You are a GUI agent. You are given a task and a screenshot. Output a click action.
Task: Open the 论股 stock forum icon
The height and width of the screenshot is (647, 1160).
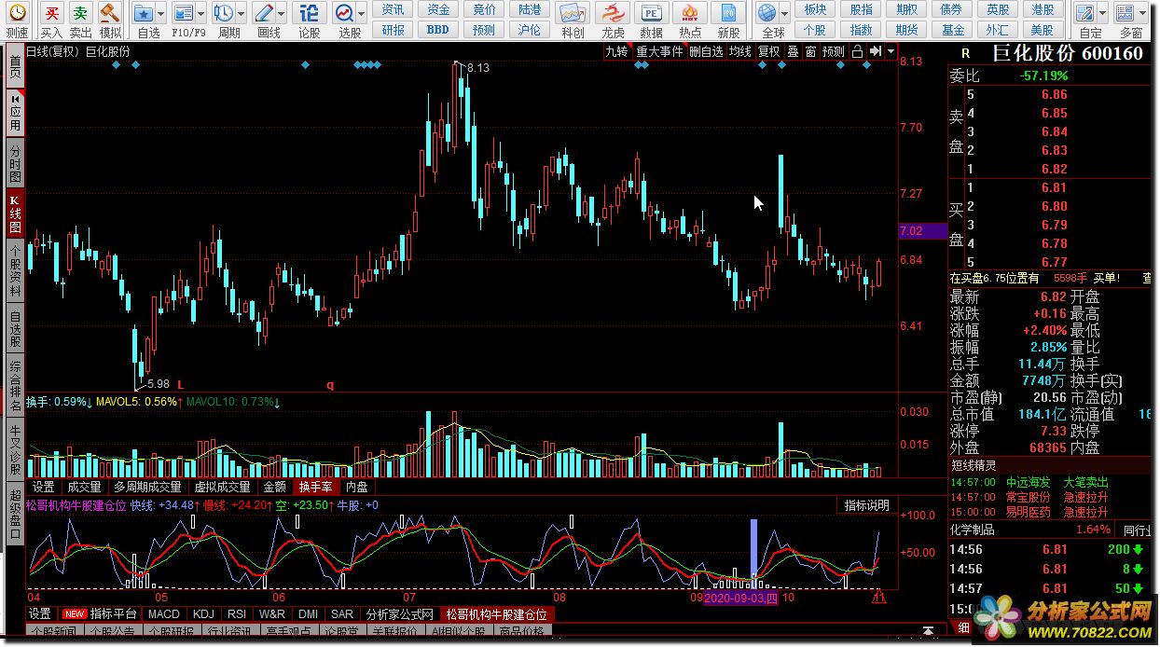[x=309, y=12]
